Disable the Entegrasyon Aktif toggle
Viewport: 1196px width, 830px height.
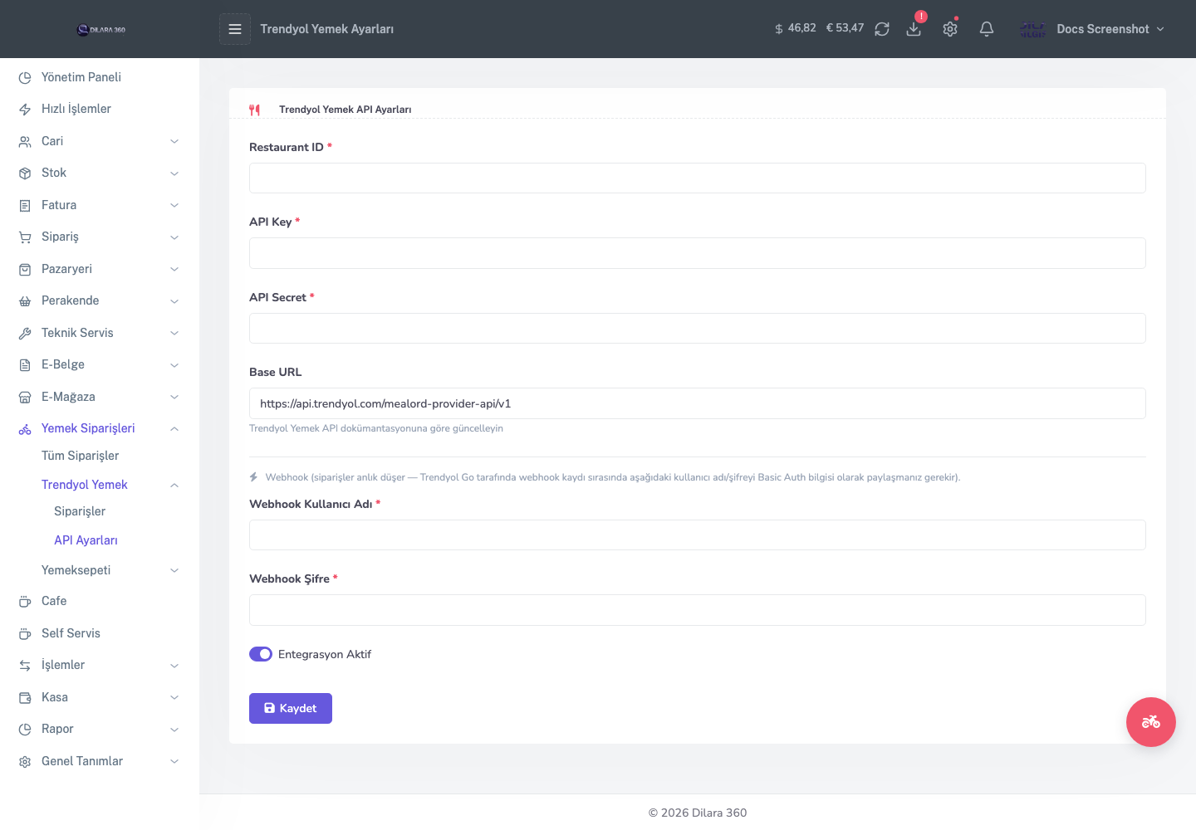click(261, 654)
